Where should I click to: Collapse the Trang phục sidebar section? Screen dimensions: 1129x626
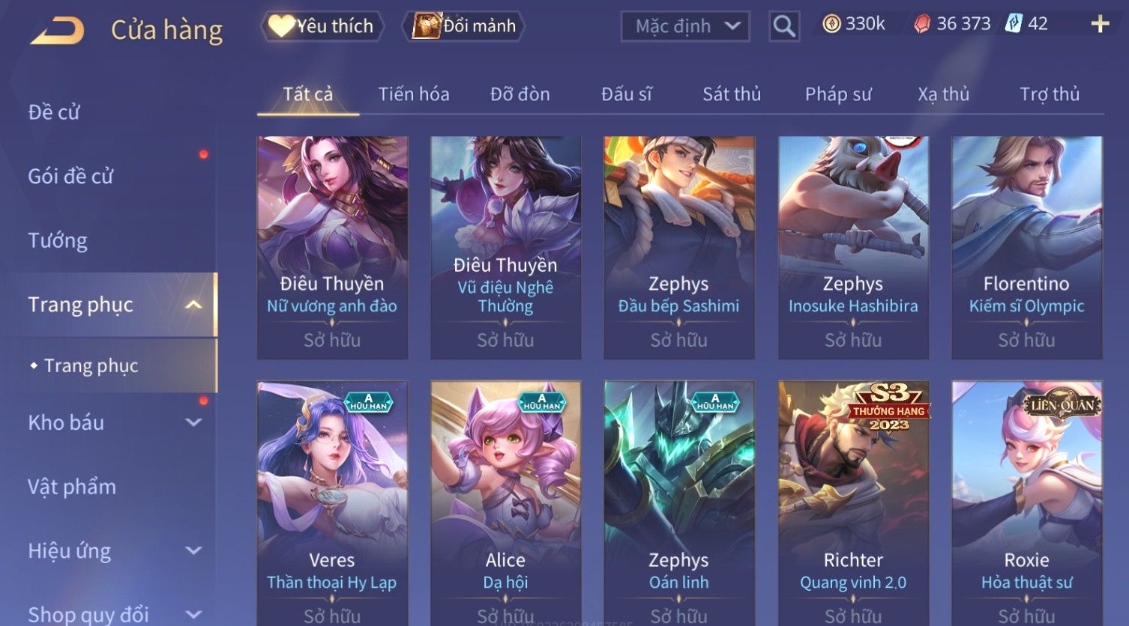[x=193, y=305]
